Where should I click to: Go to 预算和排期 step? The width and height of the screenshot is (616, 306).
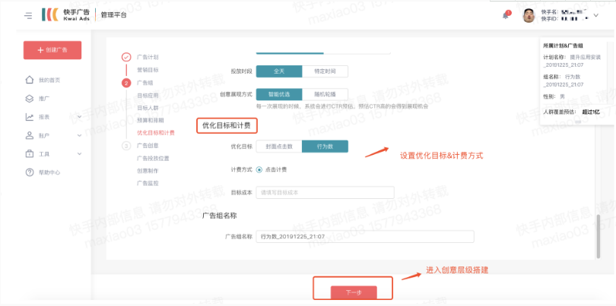(151, 120)
